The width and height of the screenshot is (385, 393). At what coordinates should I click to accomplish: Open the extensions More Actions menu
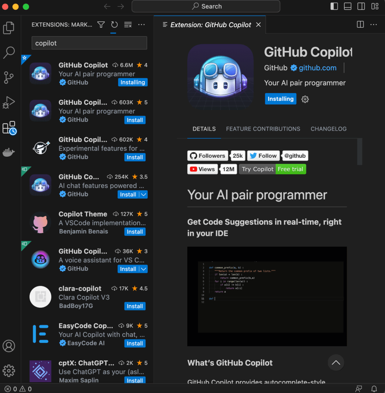(x=141, y=24)
